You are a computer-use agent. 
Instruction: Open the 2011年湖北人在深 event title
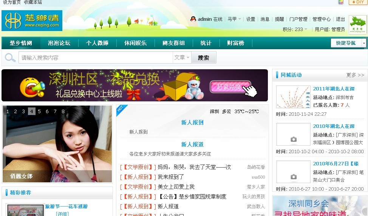(x=334, y=89)
